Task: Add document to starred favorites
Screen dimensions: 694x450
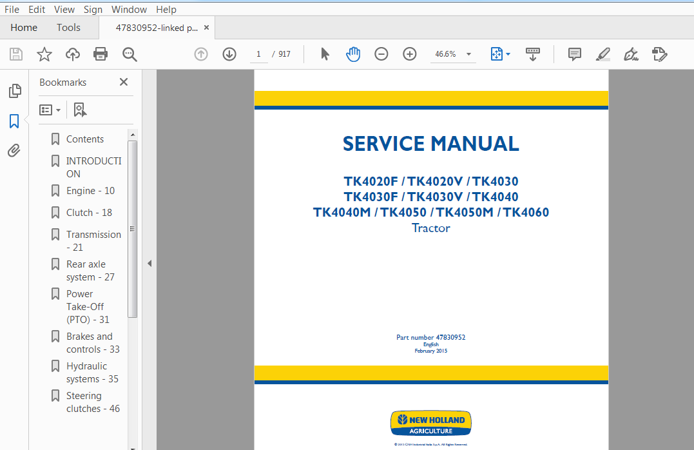Action: pyautogui.click(x=44, y=55)
